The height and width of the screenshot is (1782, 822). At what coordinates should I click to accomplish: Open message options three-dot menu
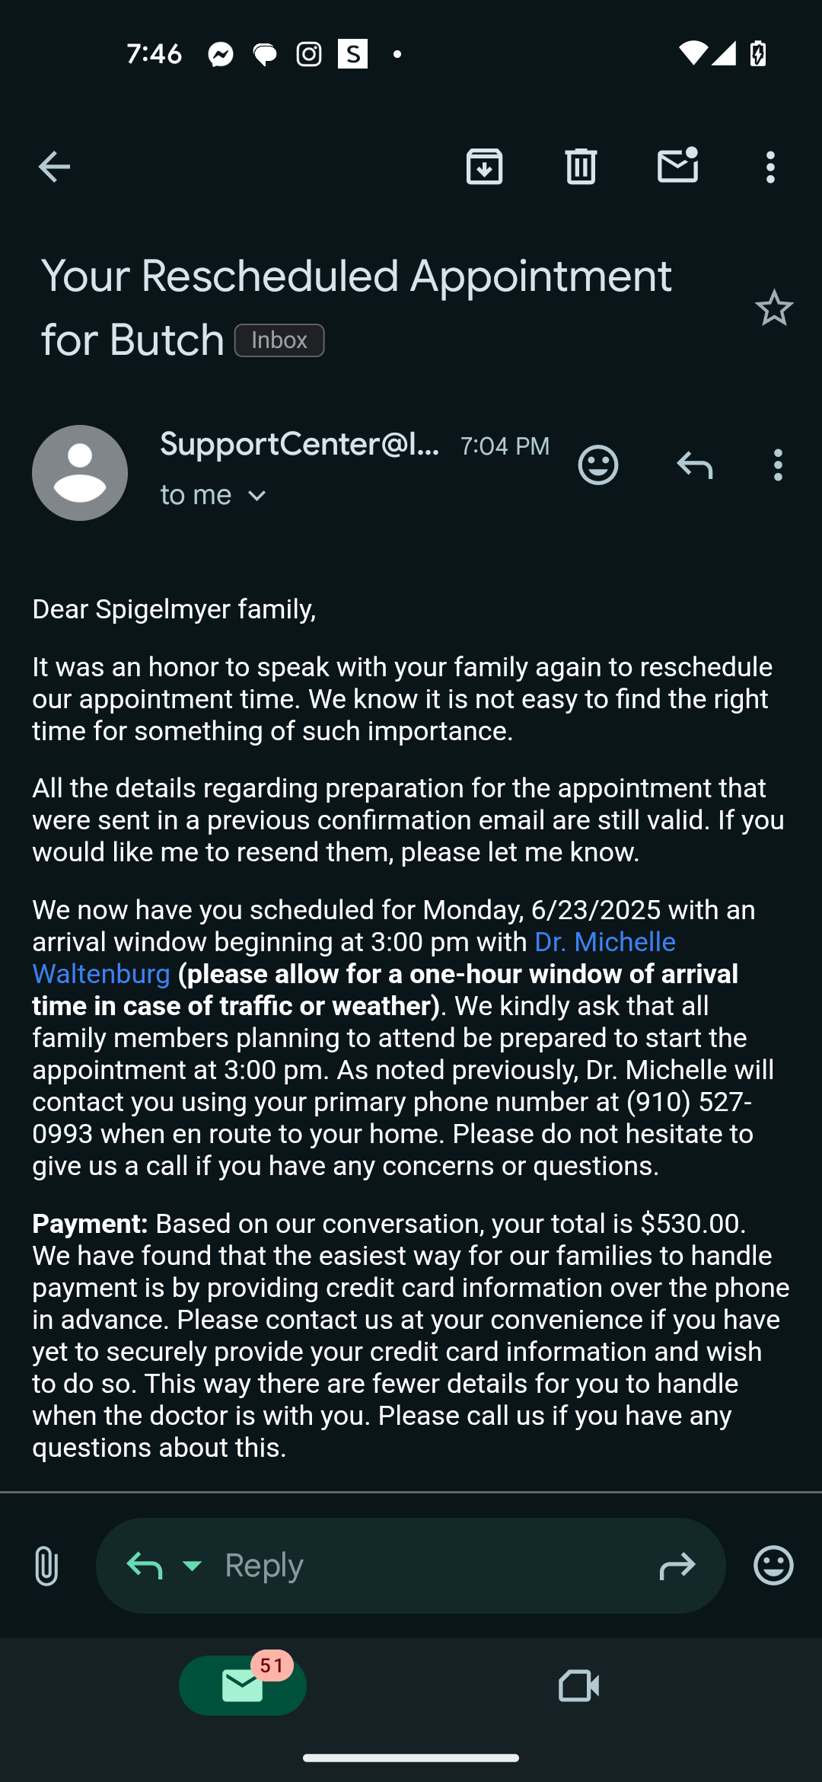[x=777, y=465]
